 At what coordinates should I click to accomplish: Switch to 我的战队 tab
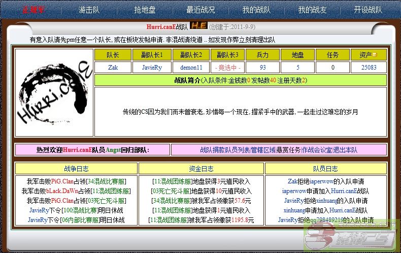pyautogui.click(x=256, y=10)
